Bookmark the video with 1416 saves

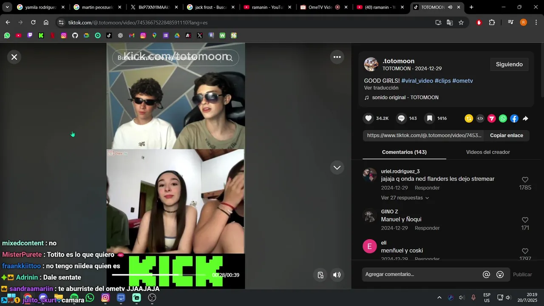point(430,119)
